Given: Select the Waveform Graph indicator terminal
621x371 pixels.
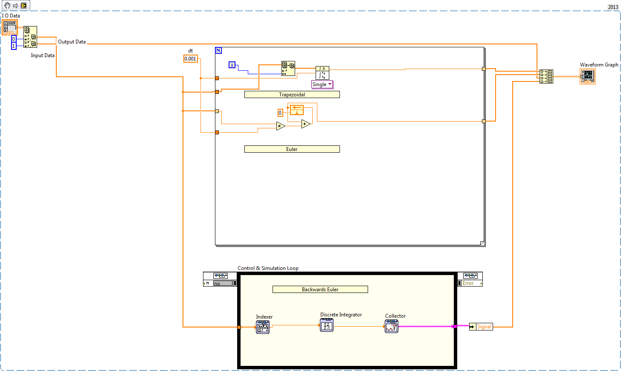Looking at the screenshot, I should point(588,76).
